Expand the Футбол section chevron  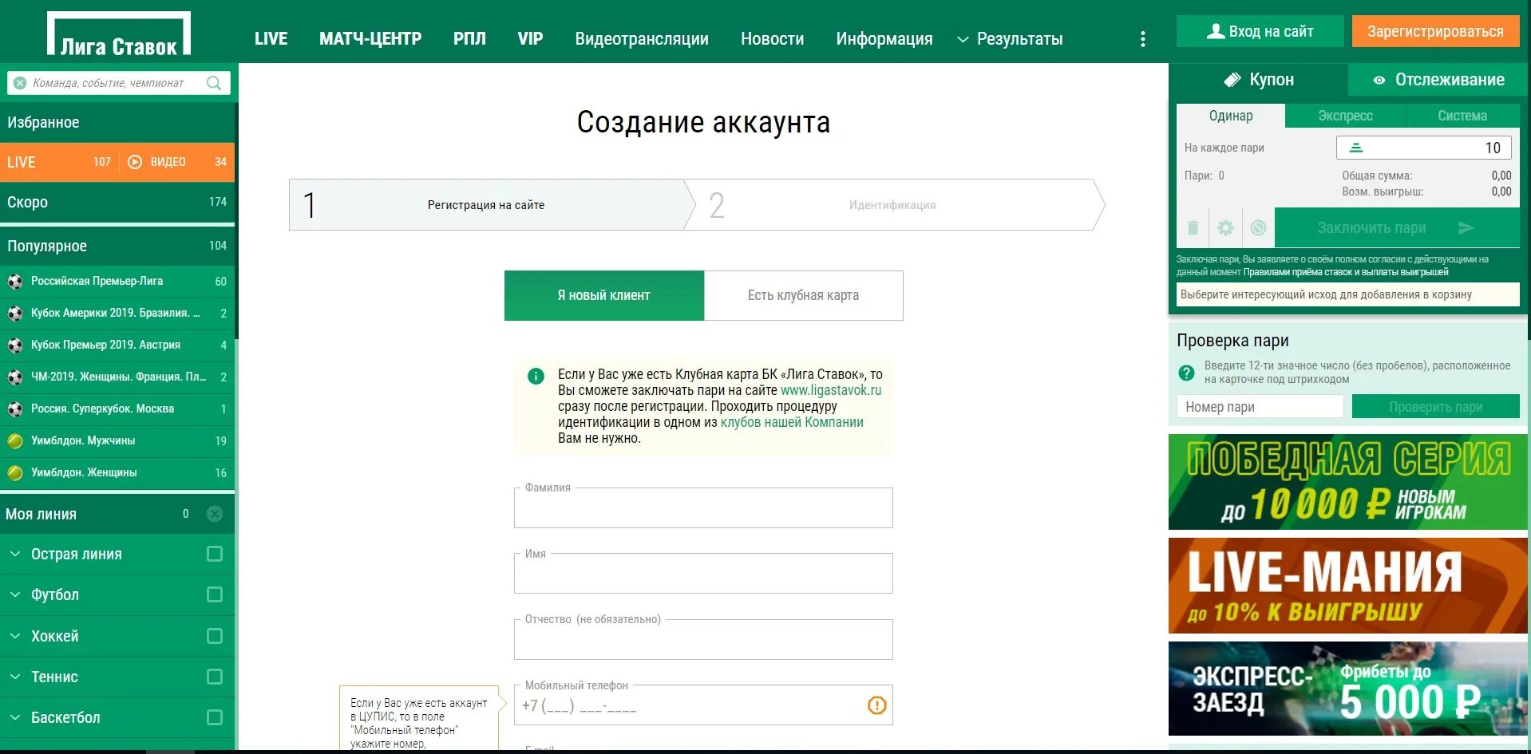click(x=15, y=594)
